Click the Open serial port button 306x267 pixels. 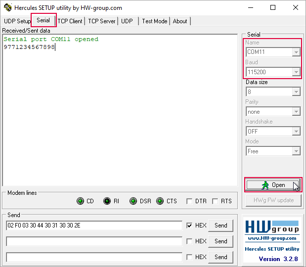273,185
